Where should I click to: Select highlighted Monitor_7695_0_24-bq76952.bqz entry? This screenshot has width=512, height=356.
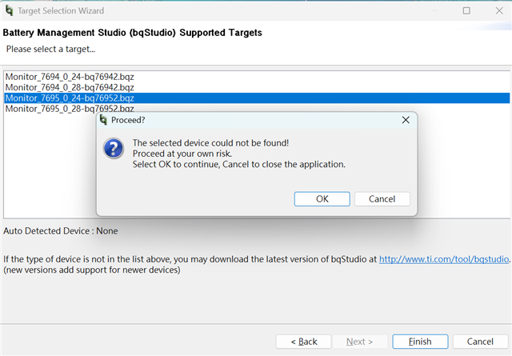[x=257, y=98]
